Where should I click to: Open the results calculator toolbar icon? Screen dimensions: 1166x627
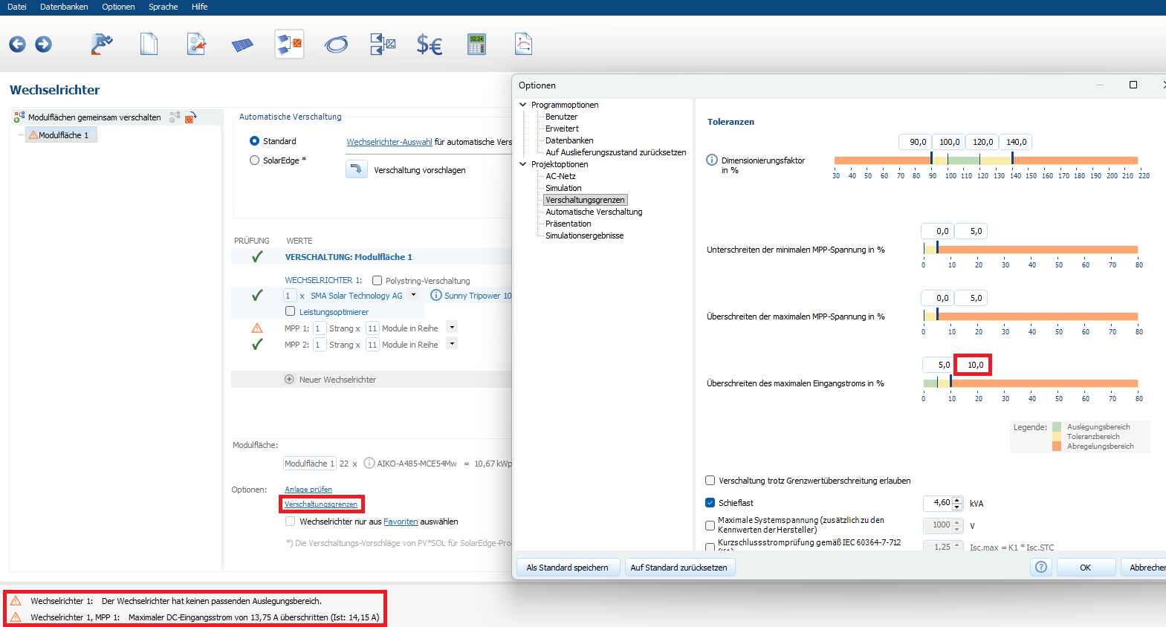(476, 45)
